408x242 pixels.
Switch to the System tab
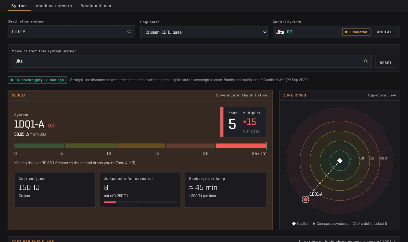(x=19, y=6)
